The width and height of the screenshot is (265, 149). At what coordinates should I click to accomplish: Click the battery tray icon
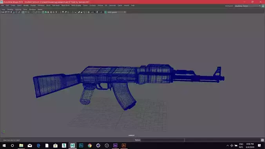click(x=236, y=145)
